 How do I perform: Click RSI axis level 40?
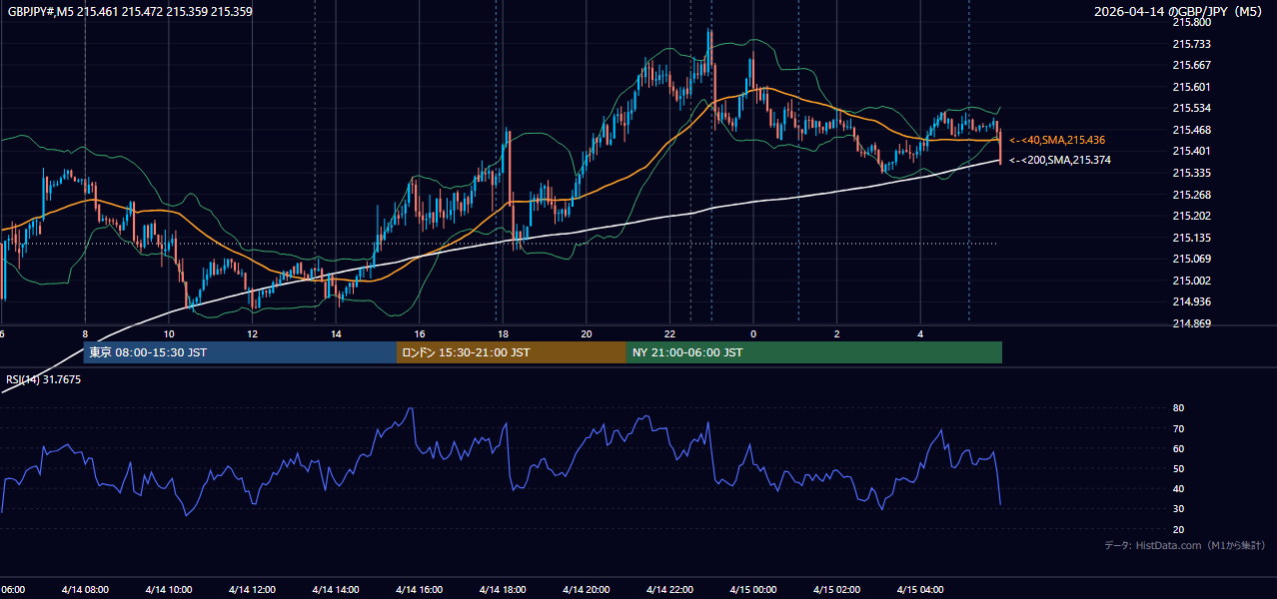(1178, 489)
